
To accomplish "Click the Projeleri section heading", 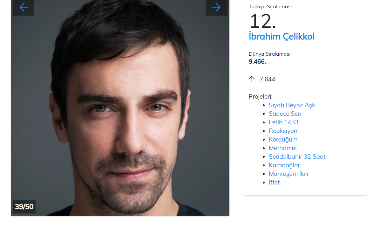I will point(261,97).
